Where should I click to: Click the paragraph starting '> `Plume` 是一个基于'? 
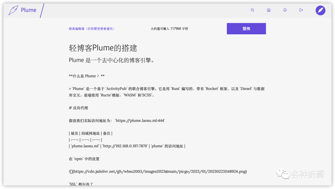click(x=167, y=92)
